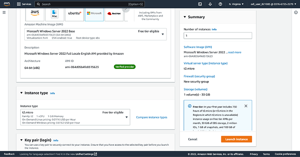Image resolution: width=300 pixels, height=157 pixels.
Task: Click the Launch instance button
Action: click(x=237, y=139)
